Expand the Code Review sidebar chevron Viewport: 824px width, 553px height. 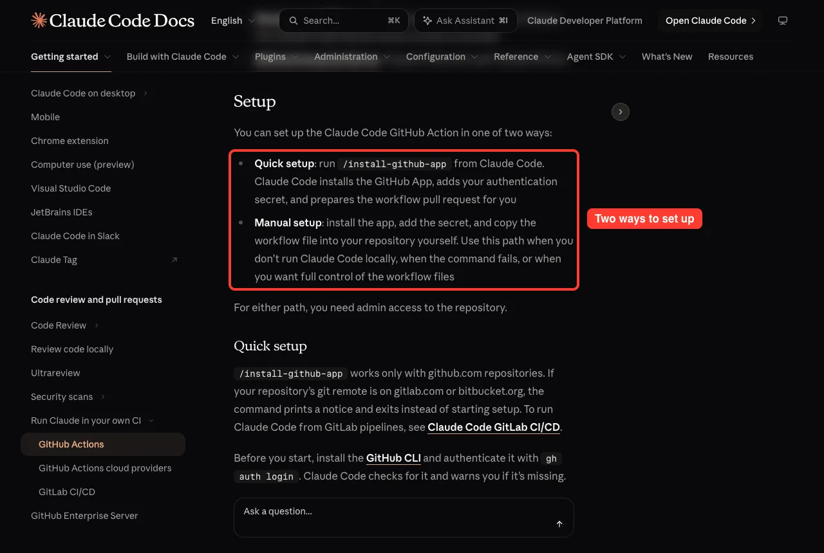click(97, 325)
